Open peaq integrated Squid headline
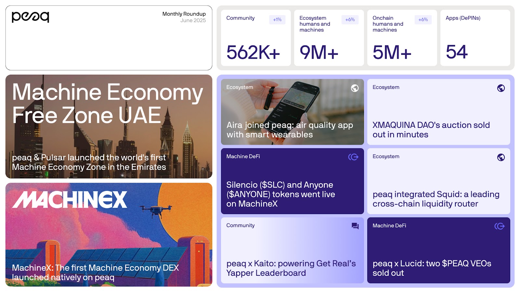Image resolution: width=520 pixels, height=292 pixels. pos(436,199)
